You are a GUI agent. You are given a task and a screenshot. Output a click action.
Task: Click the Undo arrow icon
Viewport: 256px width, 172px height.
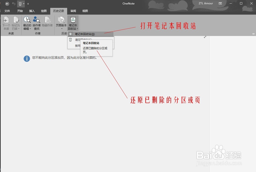tap(14, 4)
